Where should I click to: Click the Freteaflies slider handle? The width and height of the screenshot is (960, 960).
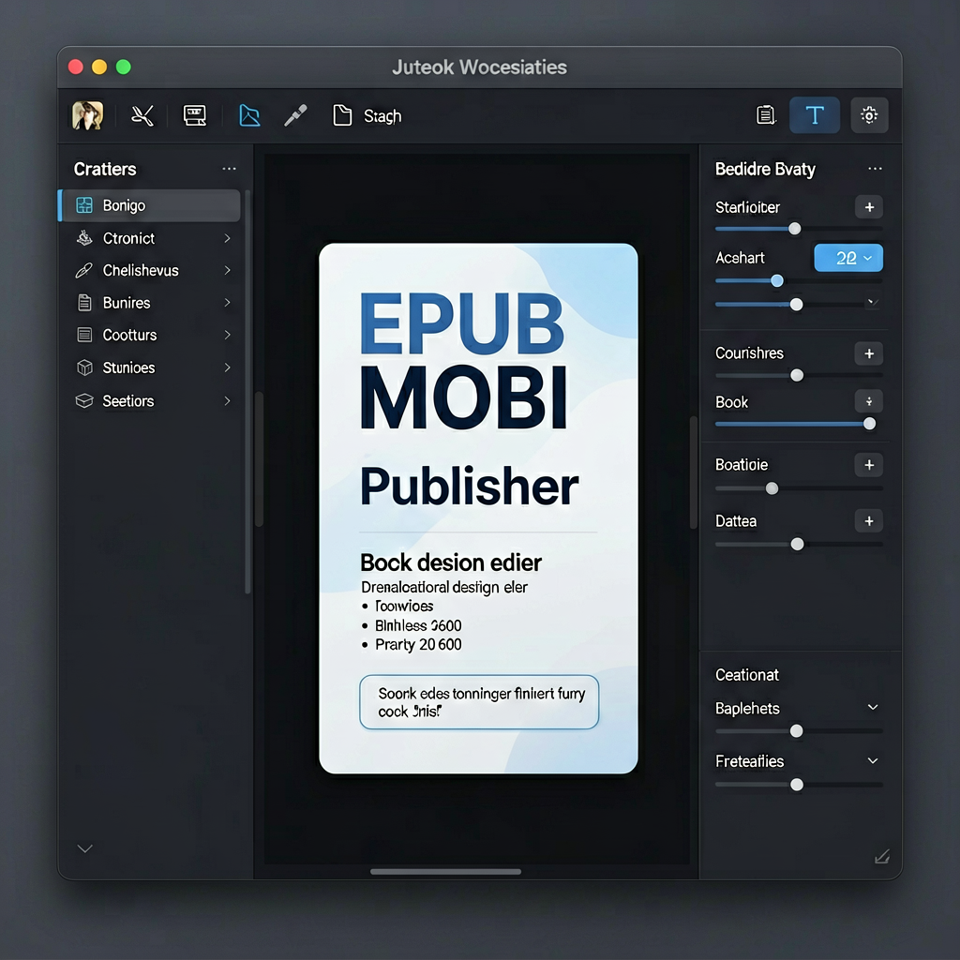pos(797,785)
